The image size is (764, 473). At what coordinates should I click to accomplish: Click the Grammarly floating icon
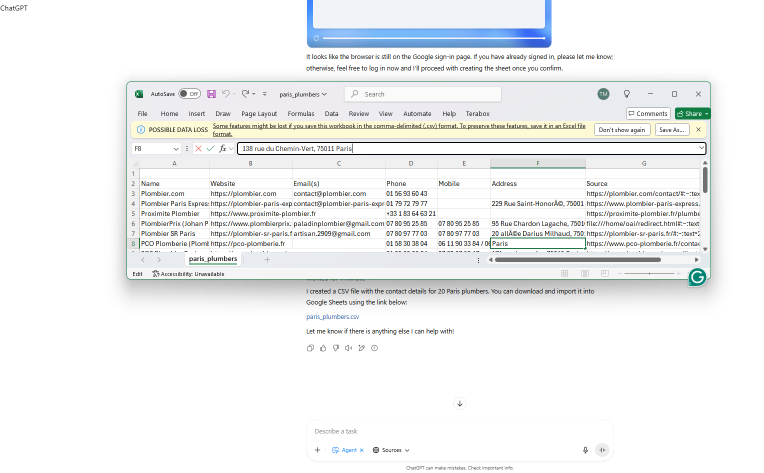697,277
